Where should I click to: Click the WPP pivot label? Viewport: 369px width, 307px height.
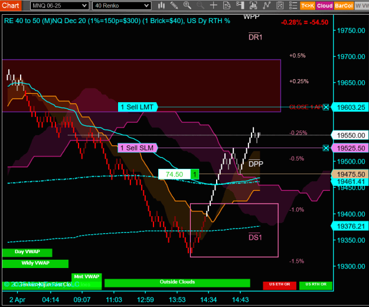pyautogui.click(x=252, y=17)
